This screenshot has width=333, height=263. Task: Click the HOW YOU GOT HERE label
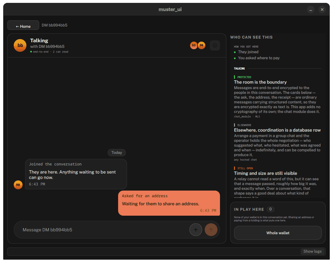pyautogui.click(x=246, y=47)
